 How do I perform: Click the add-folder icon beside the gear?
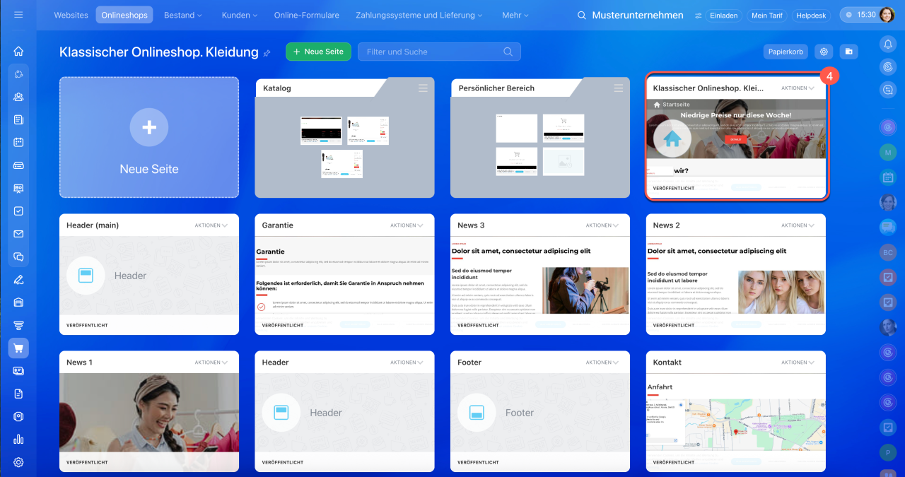[x=848, y=52]
